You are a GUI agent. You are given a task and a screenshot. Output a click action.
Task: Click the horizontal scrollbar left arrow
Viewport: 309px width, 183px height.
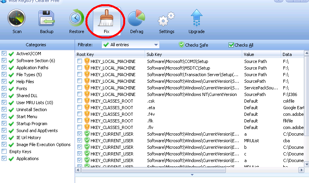(x=78, y=170)
